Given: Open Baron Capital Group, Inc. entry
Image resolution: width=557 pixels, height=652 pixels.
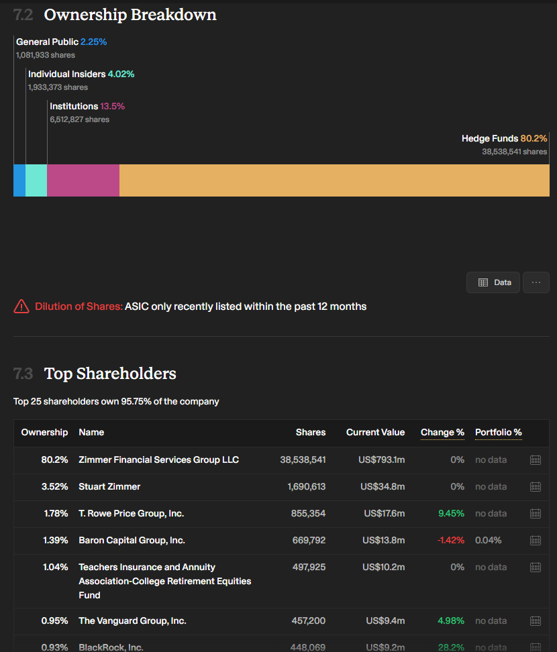Looking at the screenshot, I should pos(132,540).
